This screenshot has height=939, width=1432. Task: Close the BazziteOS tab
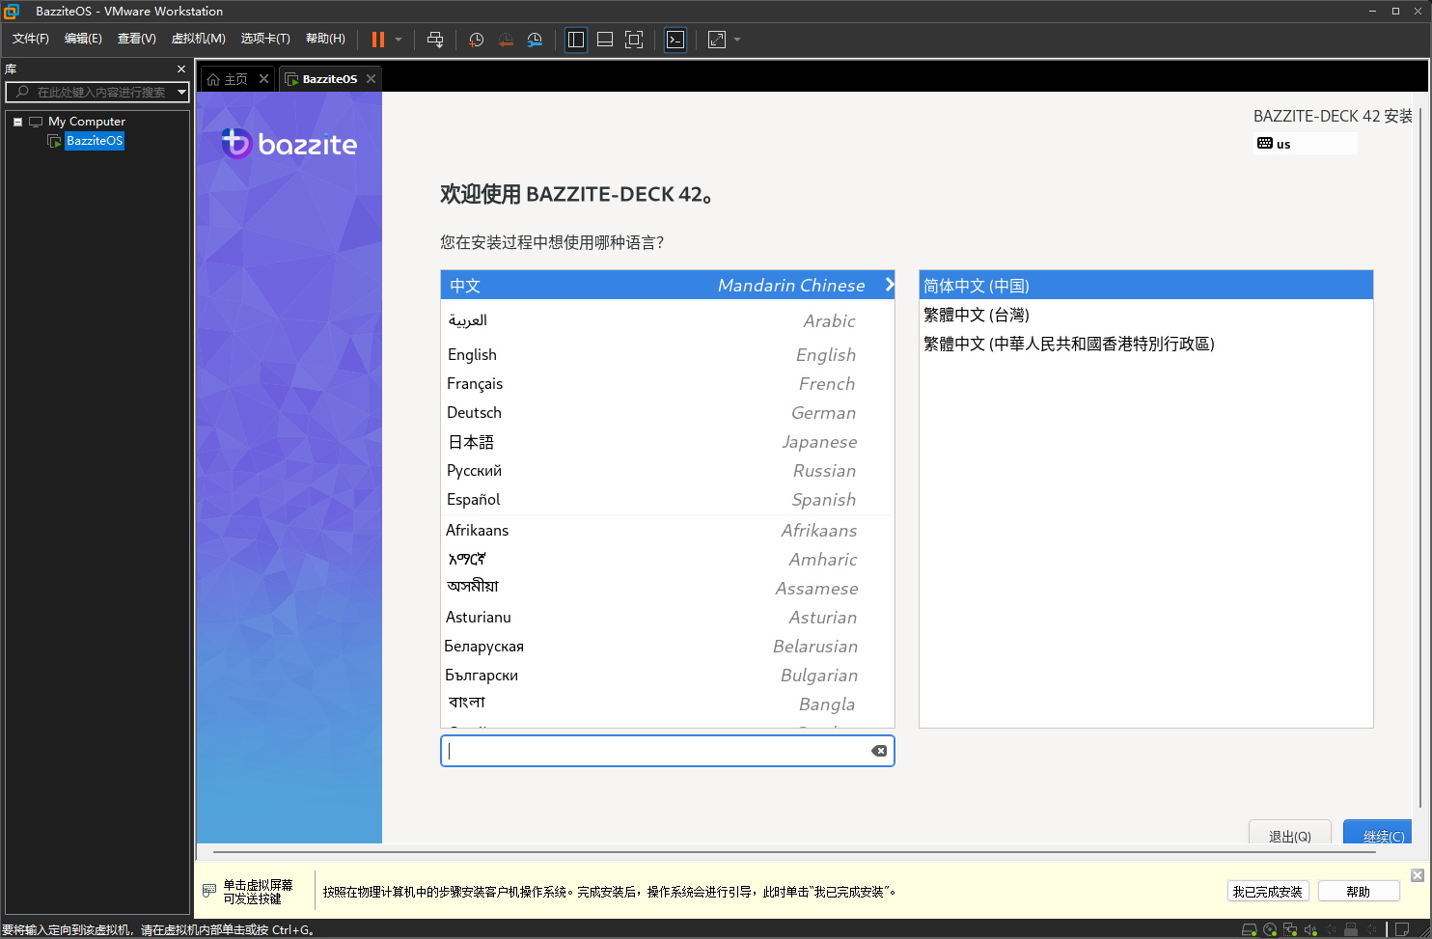[x=371, y=79]
